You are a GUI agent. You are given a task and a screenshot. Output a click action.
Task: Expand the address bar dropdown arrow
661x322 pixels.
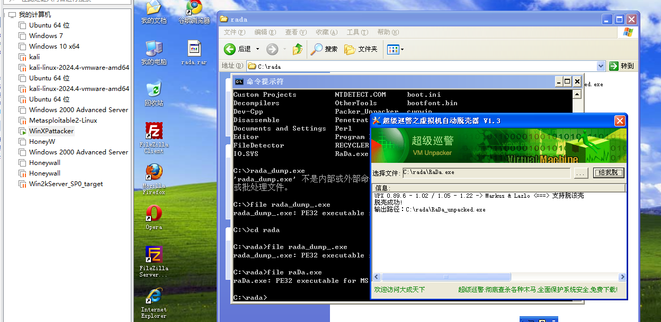click(601, 66)
